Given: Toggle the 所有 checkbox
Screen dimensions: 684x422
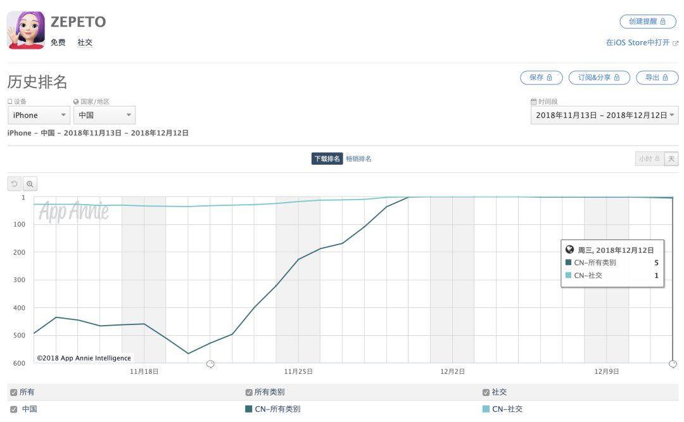Looking at the screenshot, I should pyautogui.click(x=13, y=392).
